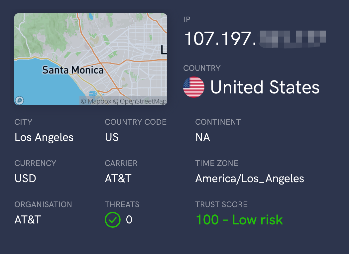Click the US country code value
Image resolution: width=349 pixels, height=254 pixels.
tap(112, 137)
